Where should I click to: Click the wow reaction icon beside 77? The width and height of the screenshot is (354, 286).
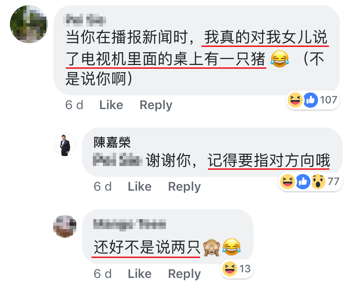pyautogui.click(x=318, y=181)
